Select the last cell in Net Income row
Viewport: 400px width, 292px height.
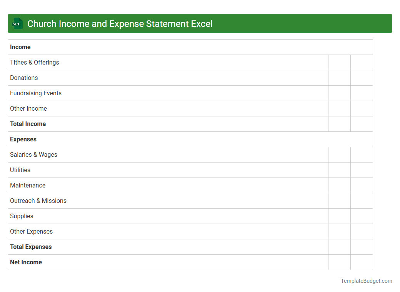click(x=362, y=262)
